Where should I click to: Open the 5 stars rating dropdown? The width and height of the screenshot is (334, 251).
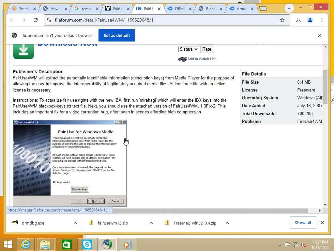189,49
